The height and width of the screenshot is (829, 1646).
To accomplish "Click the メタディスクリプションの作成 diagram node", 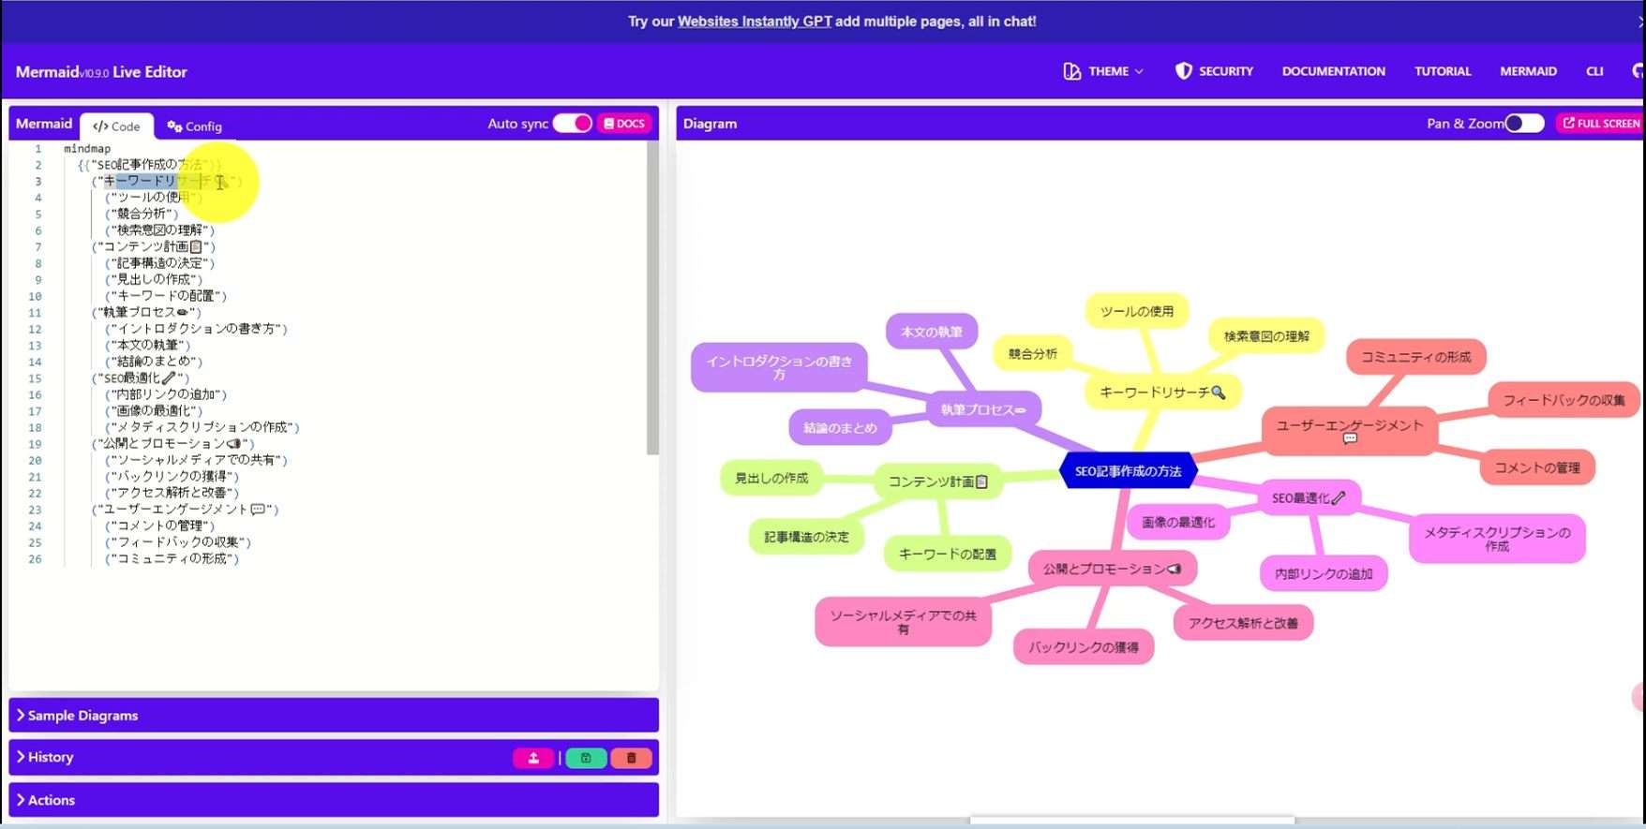I will click(1497, 539).
